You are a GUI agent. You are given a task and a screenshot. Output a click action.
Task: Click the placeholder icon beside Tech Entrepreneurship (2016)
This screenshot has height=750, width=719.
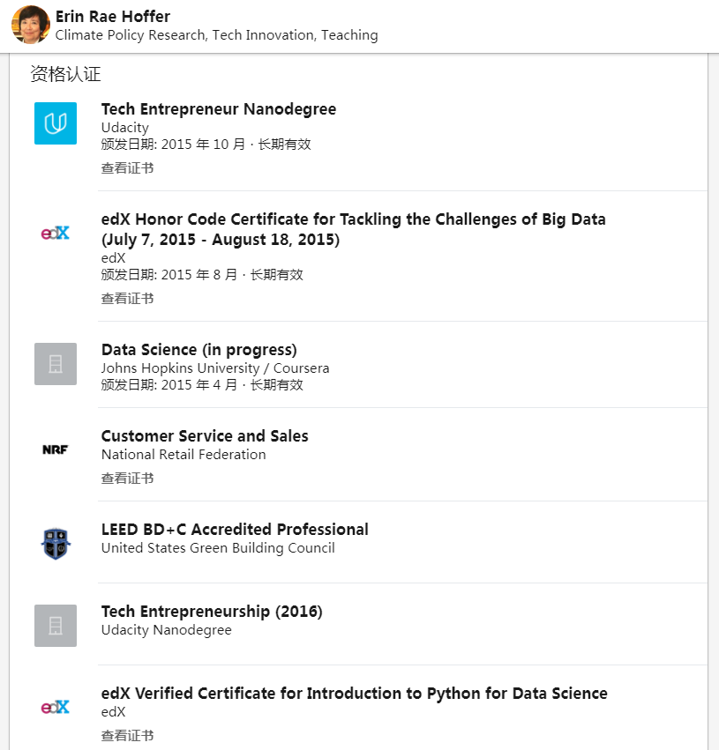pyautogui.click(x=56, y=626)
